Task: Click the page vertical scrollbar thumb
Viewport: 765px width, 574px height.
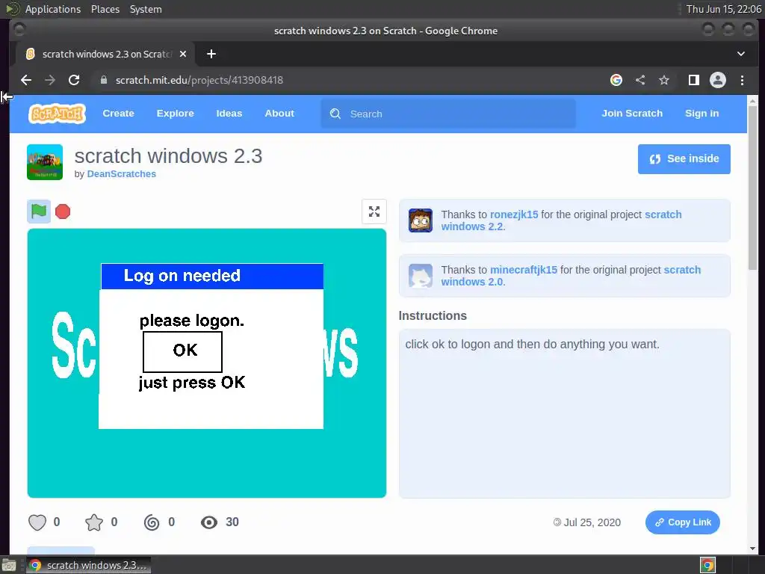Action: [752, 187]
